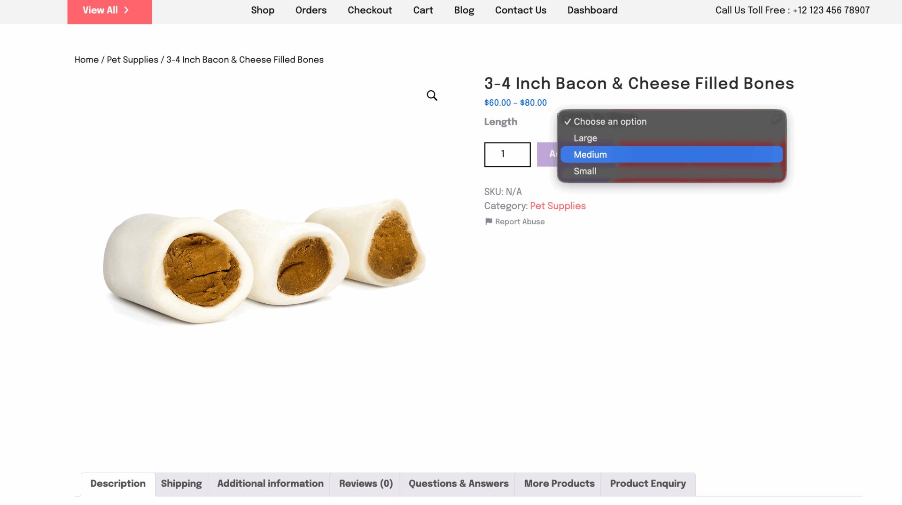
Task: Switch to the Additional information tab
Action: coord(270,484)
